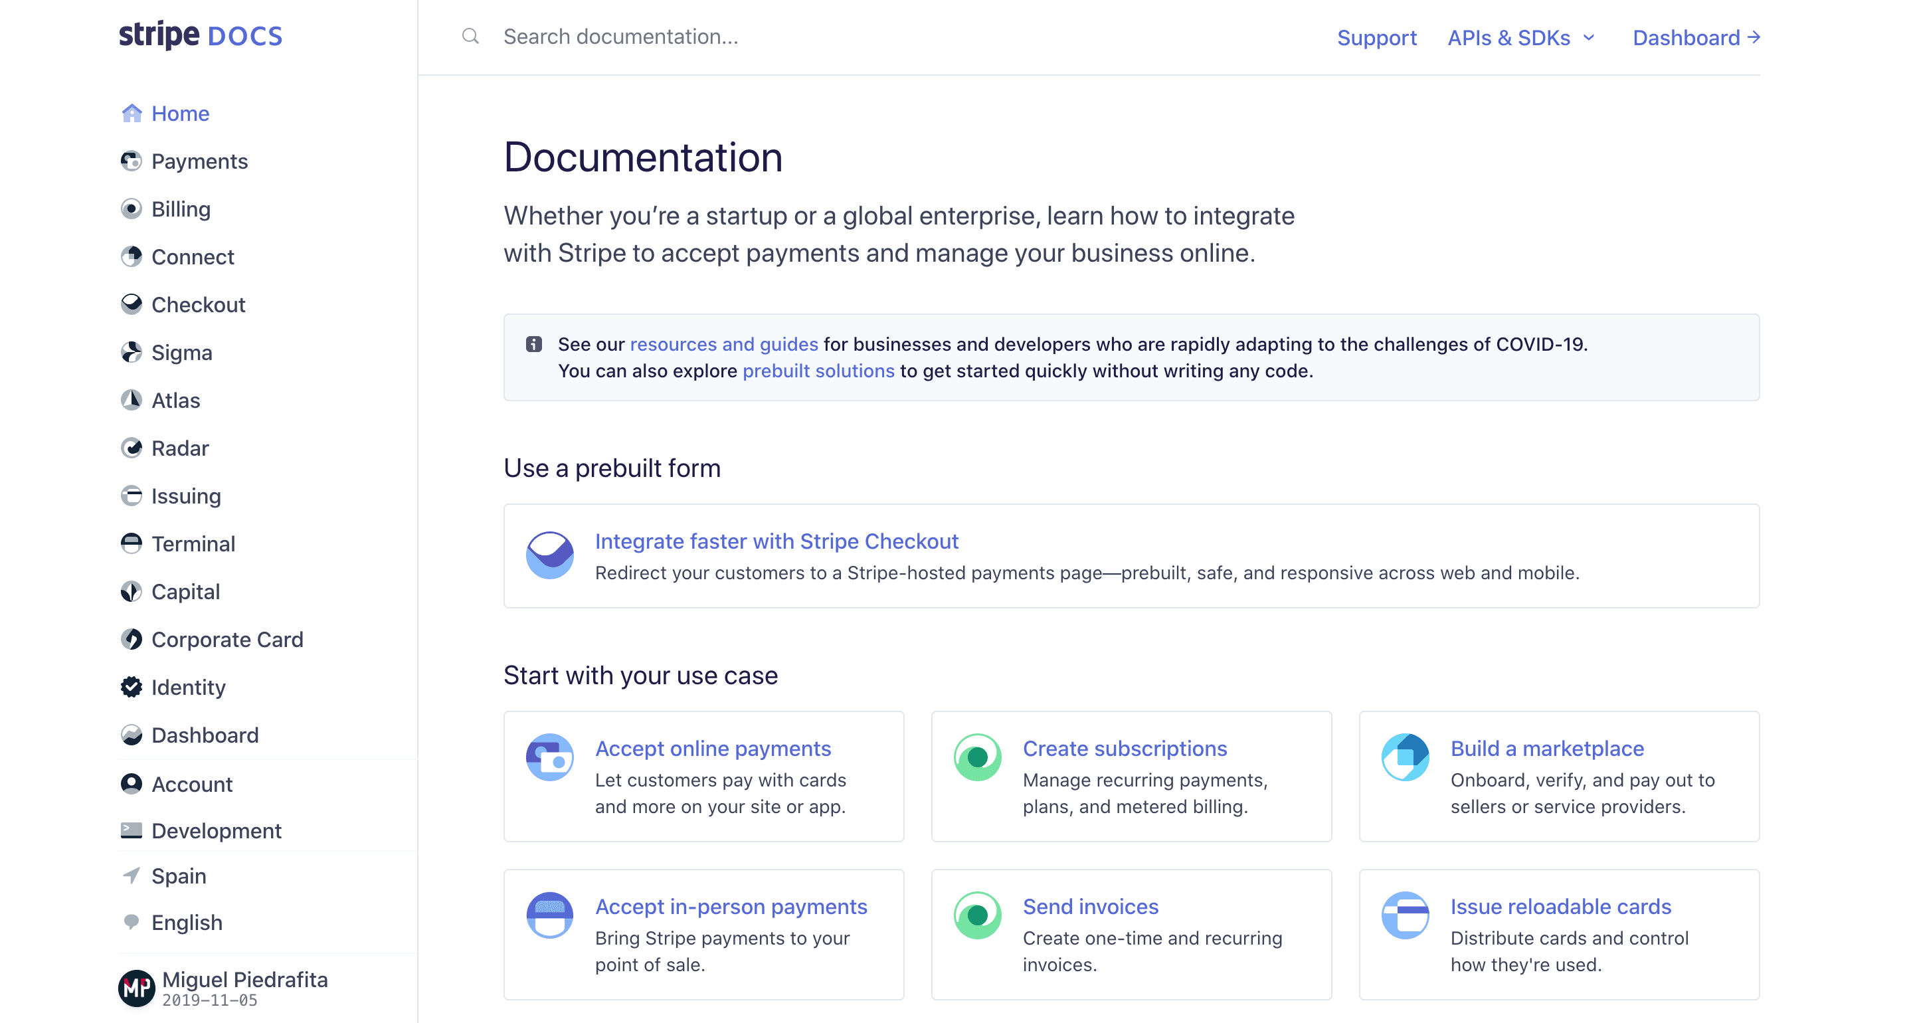Click the Dashboard sidebar icon
The image size is (1913, 1023).
click(x=132, y=735)
